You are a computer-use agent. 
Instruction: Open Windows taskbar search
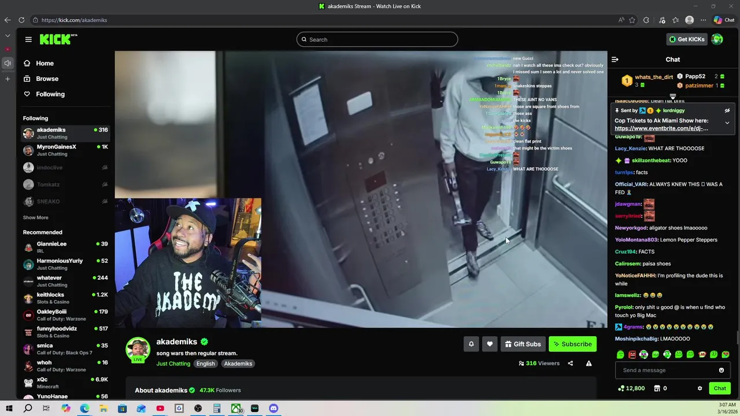(28, 408)
